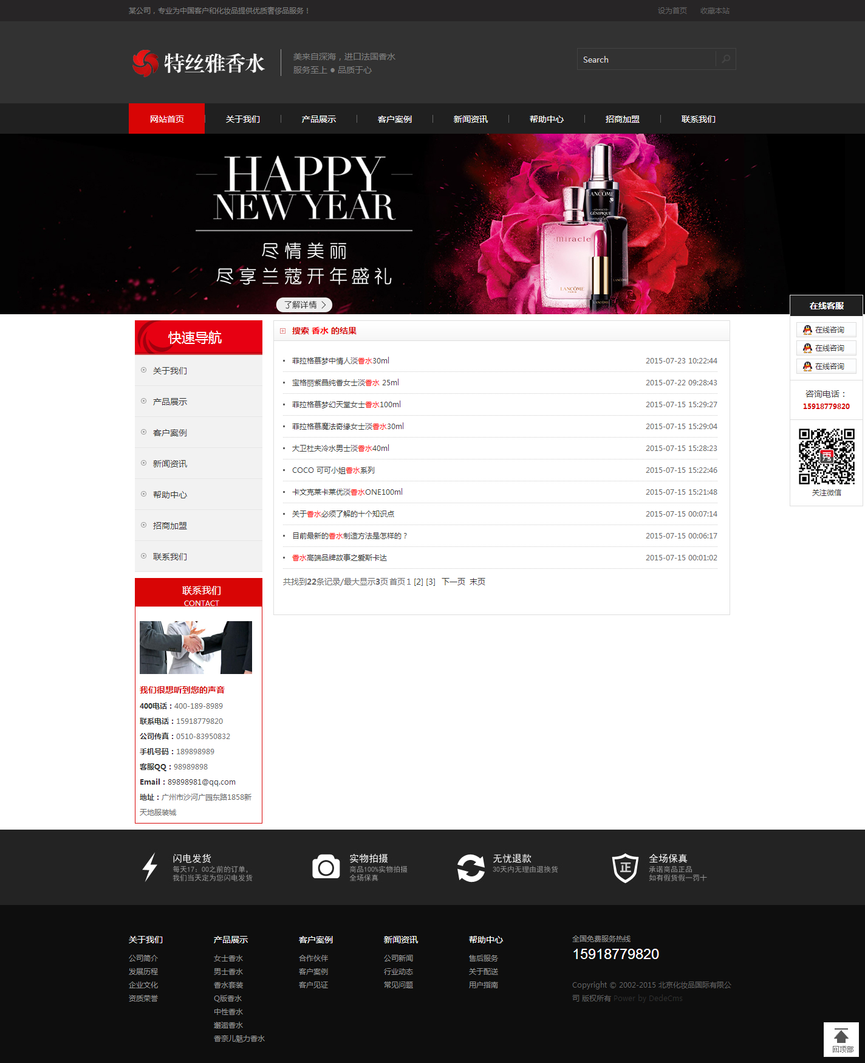The image size is (865, 1063).
Task: Open result 关于香水必须了解的十个知识点
Action: pyautogui.click(x=343, y=514)
